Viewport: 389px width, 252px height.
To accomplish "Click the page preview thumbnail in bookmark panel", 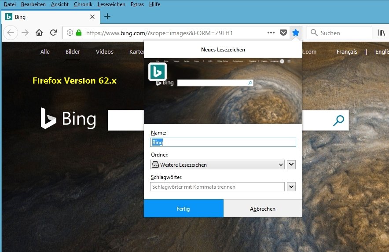I will pyautogui.click(x=223, y=91).
